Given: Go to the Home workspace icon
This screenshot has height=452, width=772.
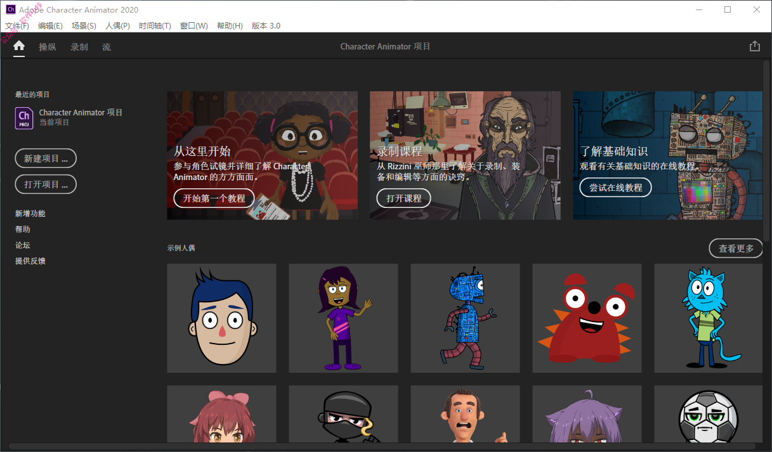Looking at the screenshot, I should click(19, 46).
